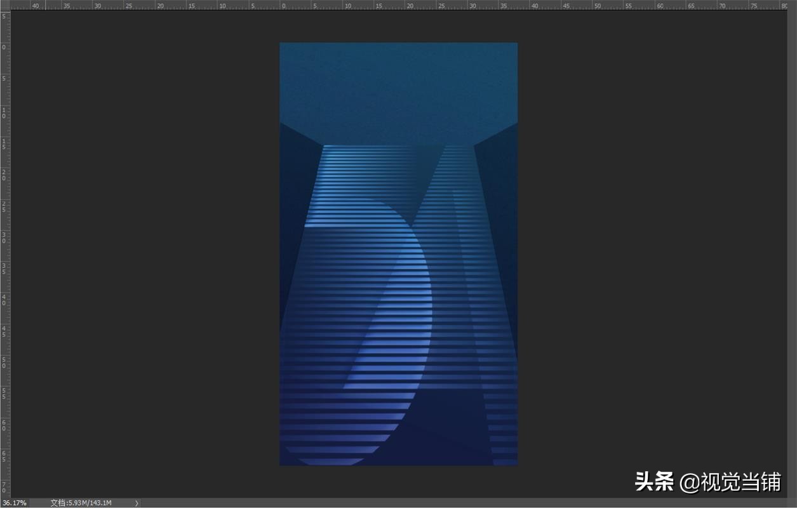
Task: Click the document size info 文档:5.93M/143.1M
Action: [x=81, y=503]
